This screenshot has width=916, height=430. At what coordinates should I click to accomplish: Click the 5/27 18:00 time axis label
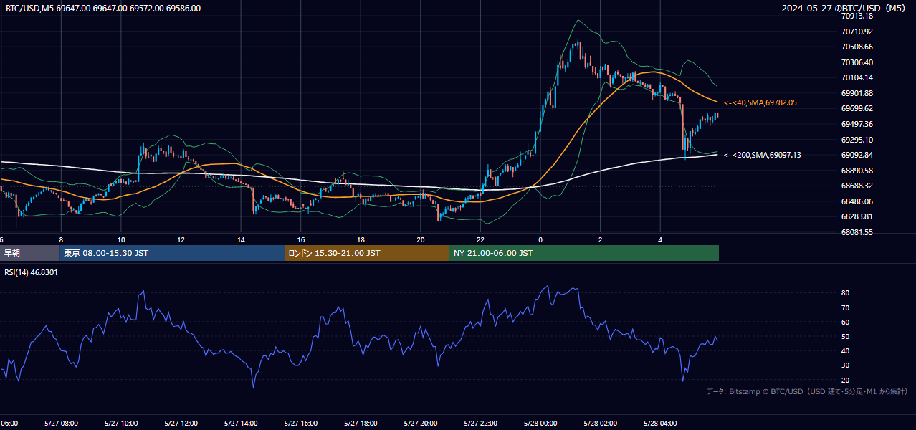tap(361, 424)
